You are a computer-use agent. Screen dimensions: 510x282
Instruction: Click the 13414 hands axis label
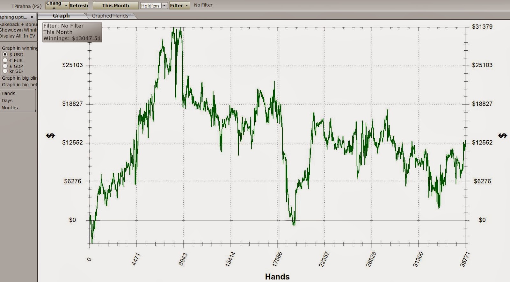229,259
